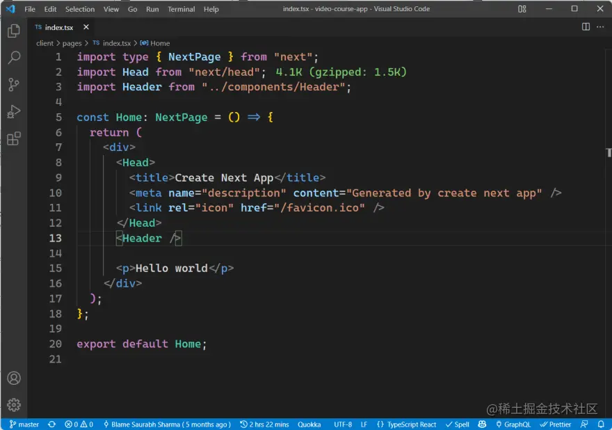Customize layout from title bar icon

coord(522,9)
